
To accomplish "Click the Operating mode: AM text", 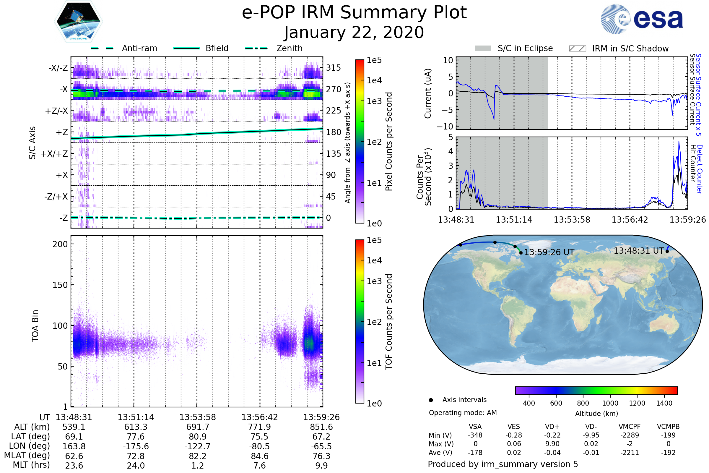I will coord(463,413).
